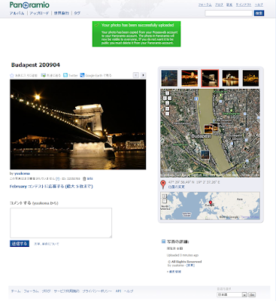This screenshot has height=301, width=276.
Task: Go to next photo arrow
Action: (143, 75)
